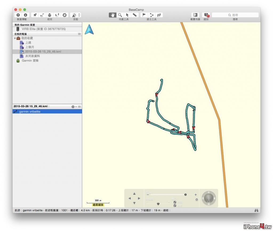Screen dimensions: 273x231
Task: Select the footprints track tool
Action: [x=159, y=15]
